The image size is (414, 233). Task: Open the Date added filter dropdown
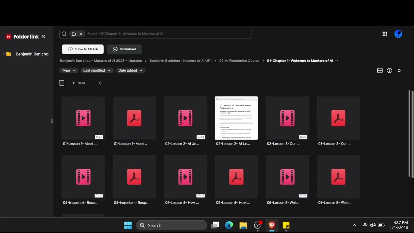[x=130, y=71]
